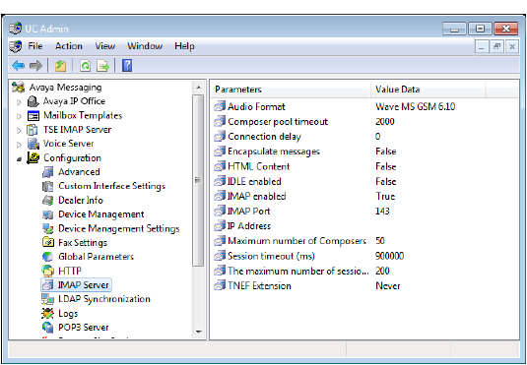Screen dimensions: 527x365
Task: Click the Parameters column header
Action: click(x=291, y=89)
